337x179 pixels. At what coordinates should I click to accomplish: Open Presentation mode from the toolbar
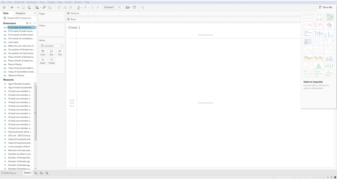[x=134, y=7]
